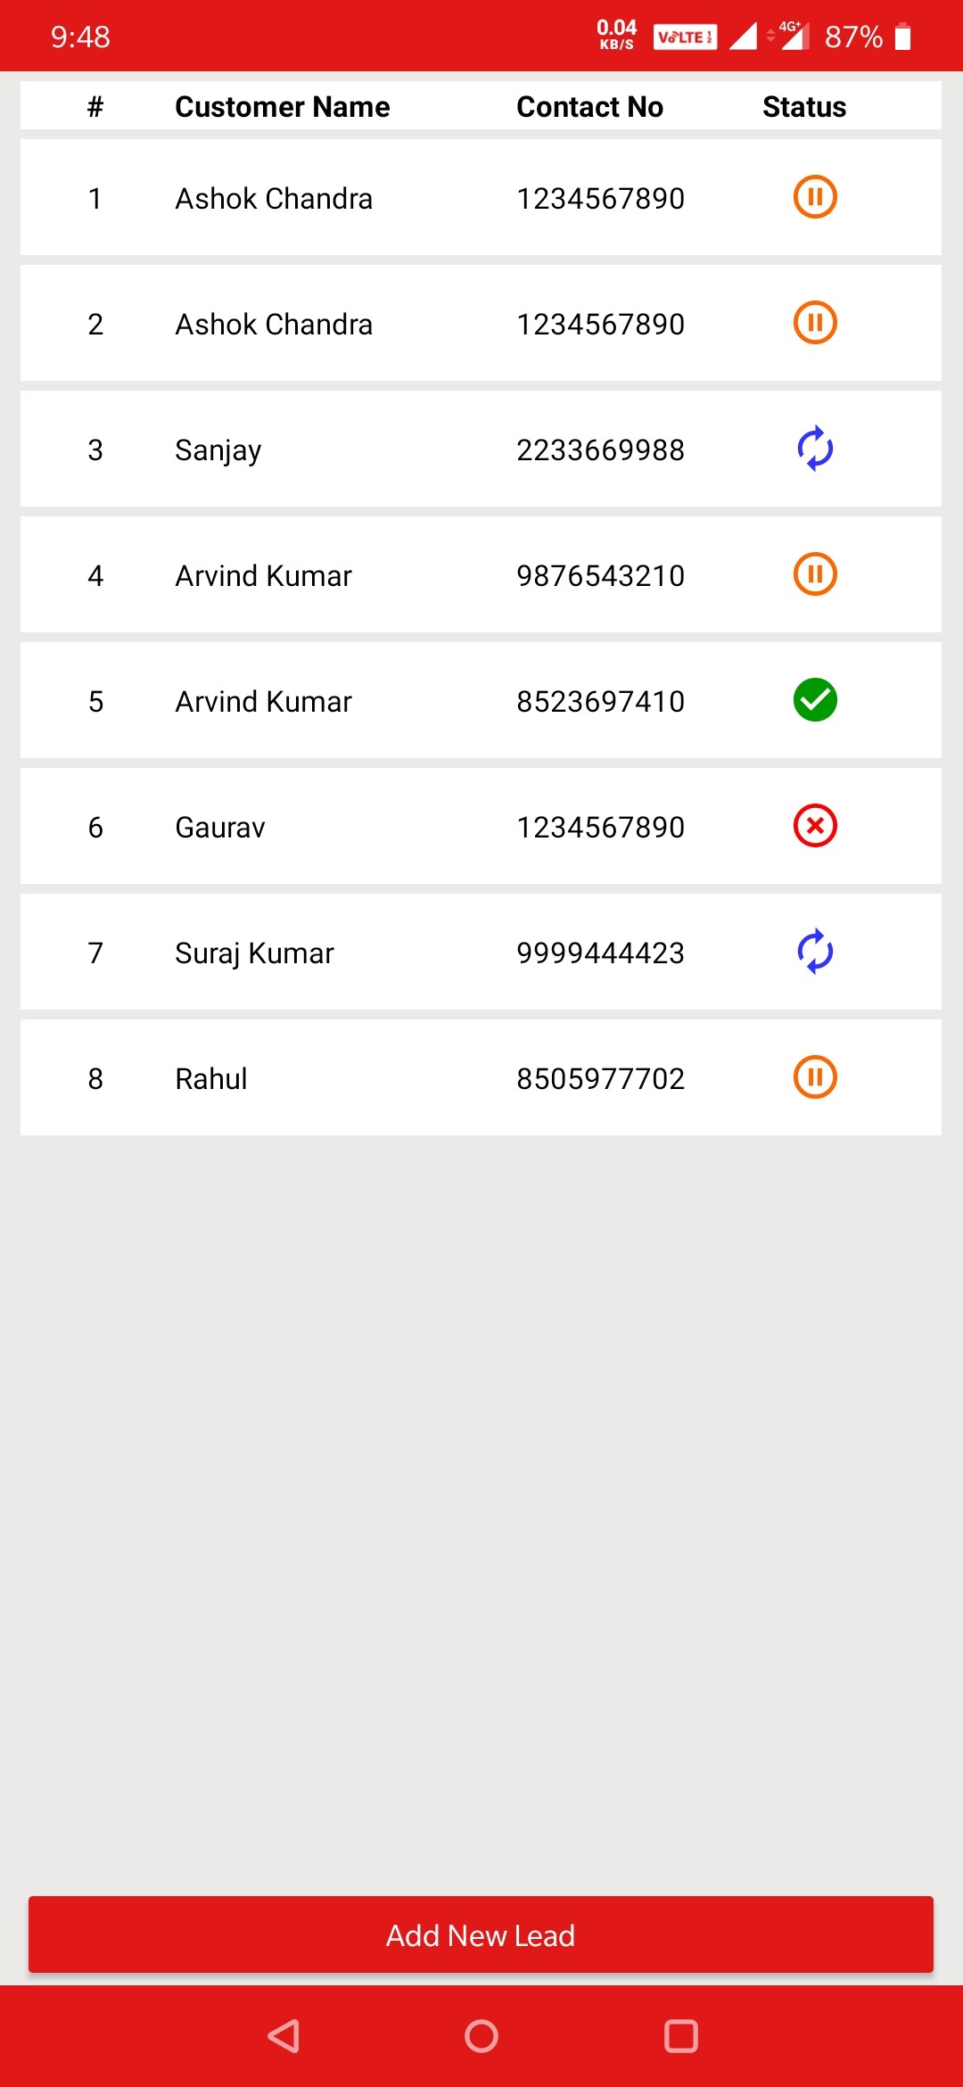Tap refresh status icon for Sanjay

click(815, 449)
